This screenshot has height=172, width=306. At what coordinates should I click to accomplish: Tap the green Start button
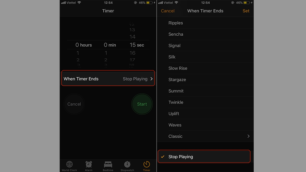pyautogui.click(x=142, y=104)
